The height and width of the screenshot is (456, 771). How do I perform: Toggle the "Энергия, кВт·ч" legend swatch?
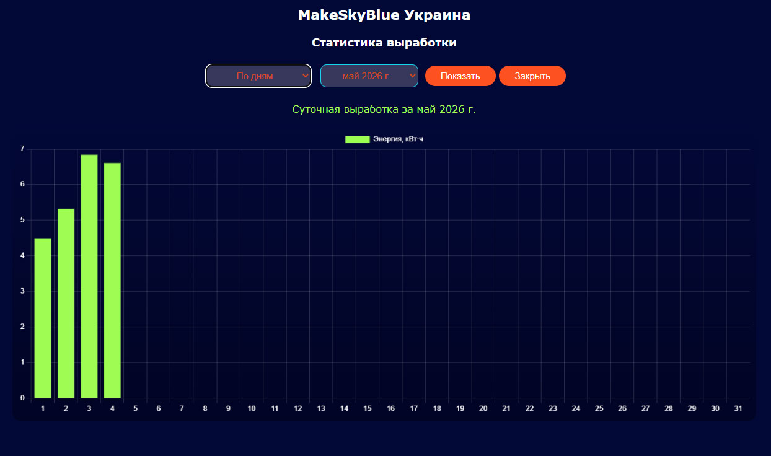click(358, 139)
